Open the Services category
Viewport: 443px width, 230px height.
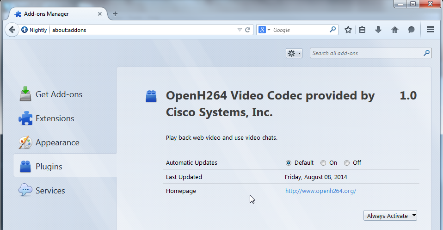point(65,190)
